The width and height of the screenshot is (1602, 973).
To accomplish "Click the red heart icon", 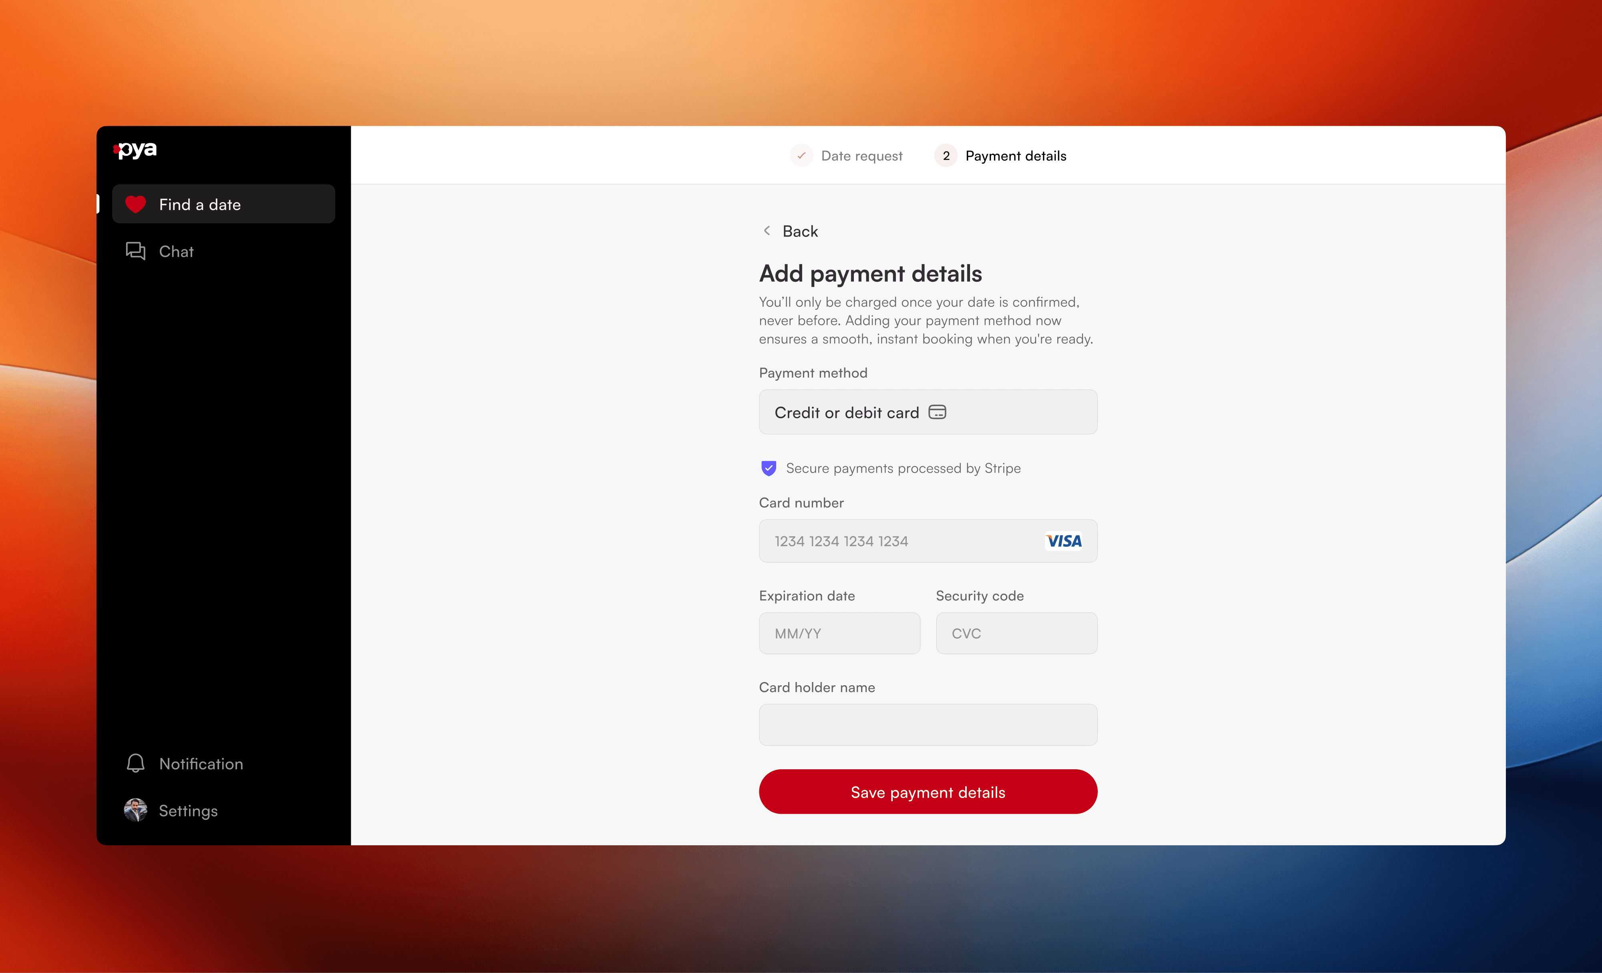I will coord(135,204).
